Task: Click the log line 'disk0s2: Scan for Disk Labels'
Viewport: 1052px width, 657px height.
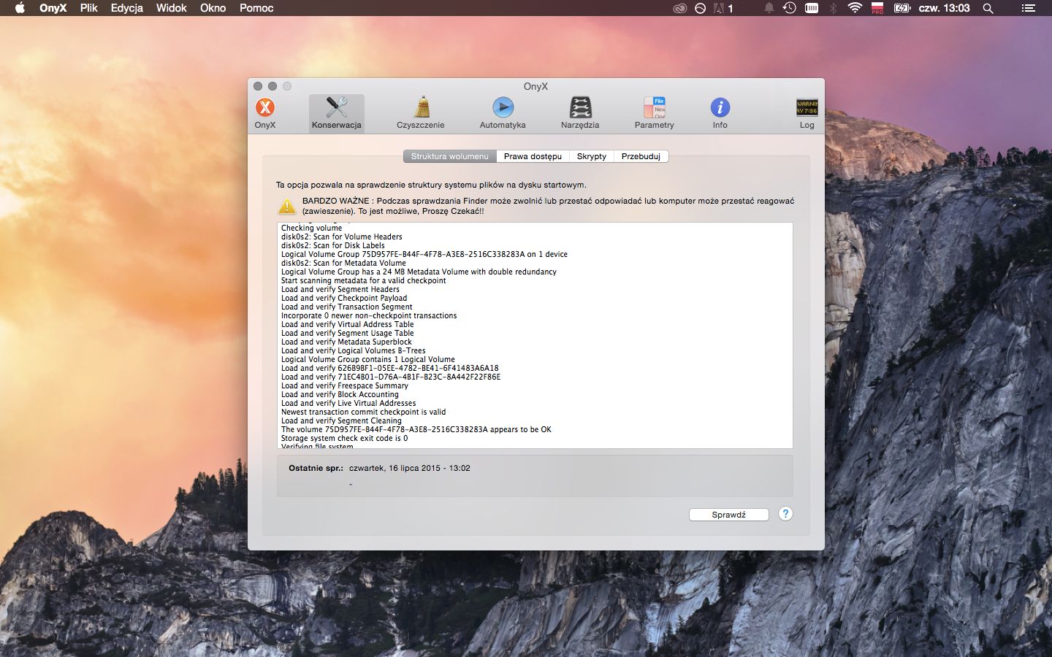Action: (x=332, y=245)
